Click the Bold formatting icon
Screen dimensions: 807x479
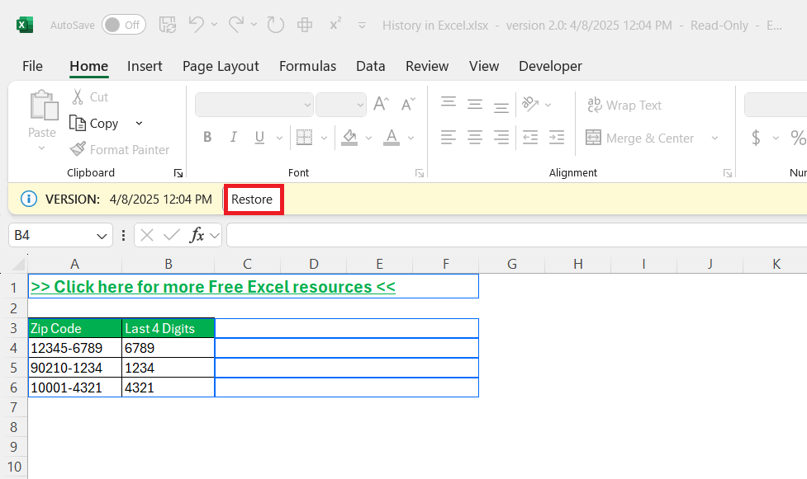pyautogui.click(x=207, y=138)
